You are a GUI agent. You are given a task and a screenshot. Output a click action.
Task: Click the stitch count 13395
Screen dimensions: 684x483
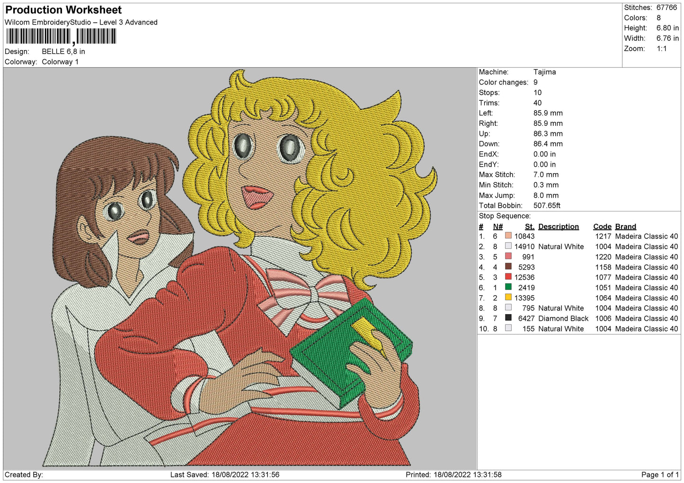click(x=524, y=298)
